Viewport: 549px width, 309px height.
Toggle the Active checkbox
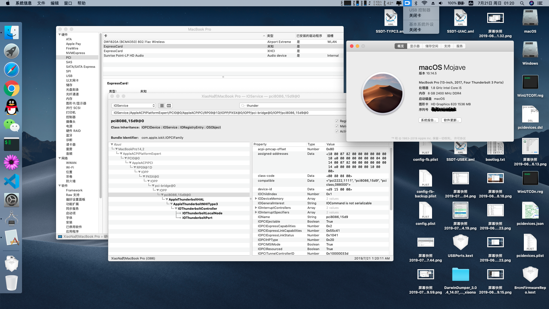pyautogui.click(x=337, y=131)
